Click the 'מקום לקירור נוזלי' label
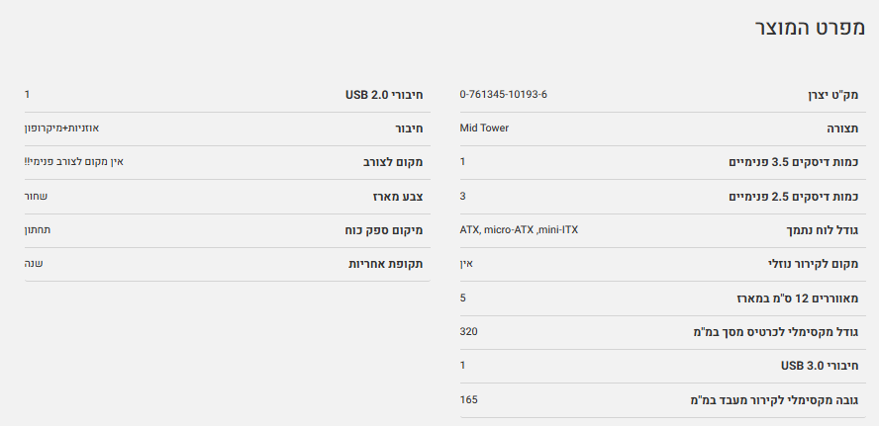Viewport: 879px width, 426px height. (x=814, y=264)
